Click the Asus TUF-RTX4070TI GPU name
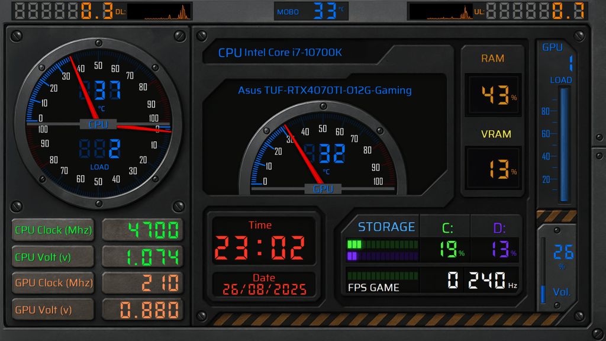The image size is (606, 341). tap(324, 91)
